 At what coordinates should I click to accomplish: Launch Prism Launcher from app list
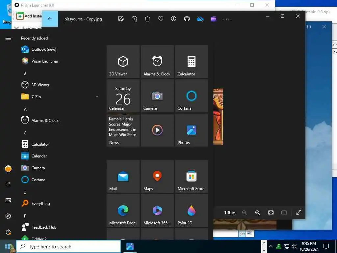(60, 61)
